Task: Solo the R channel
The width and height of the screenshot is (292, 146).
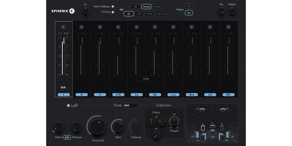Action: tap(81, 27)
